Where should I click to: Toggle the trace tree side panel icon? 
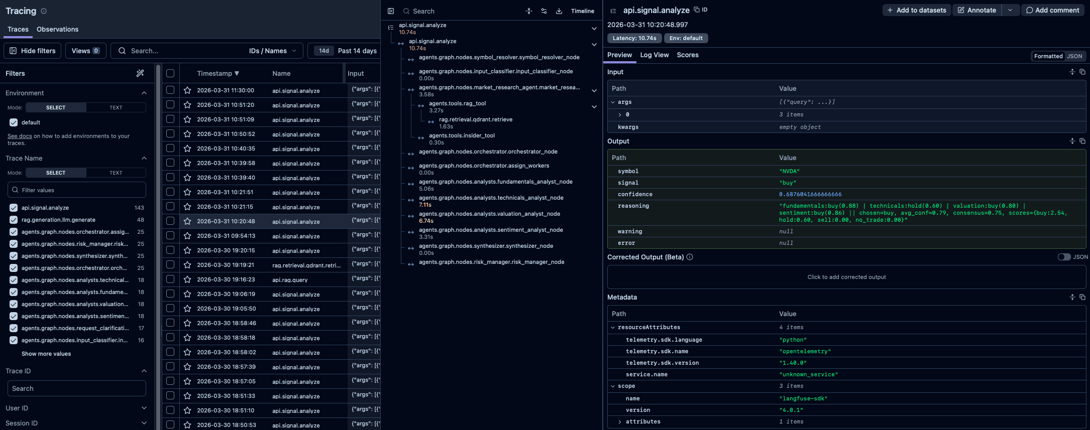(391, 11)
